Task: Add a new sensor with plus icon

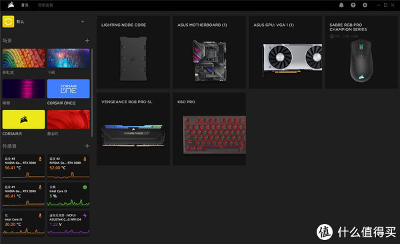Action: [x=87, y=146]
